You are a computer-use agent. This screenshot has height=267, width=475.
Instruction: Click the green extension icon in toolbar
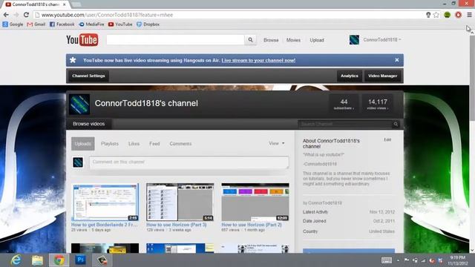(447, 15)
